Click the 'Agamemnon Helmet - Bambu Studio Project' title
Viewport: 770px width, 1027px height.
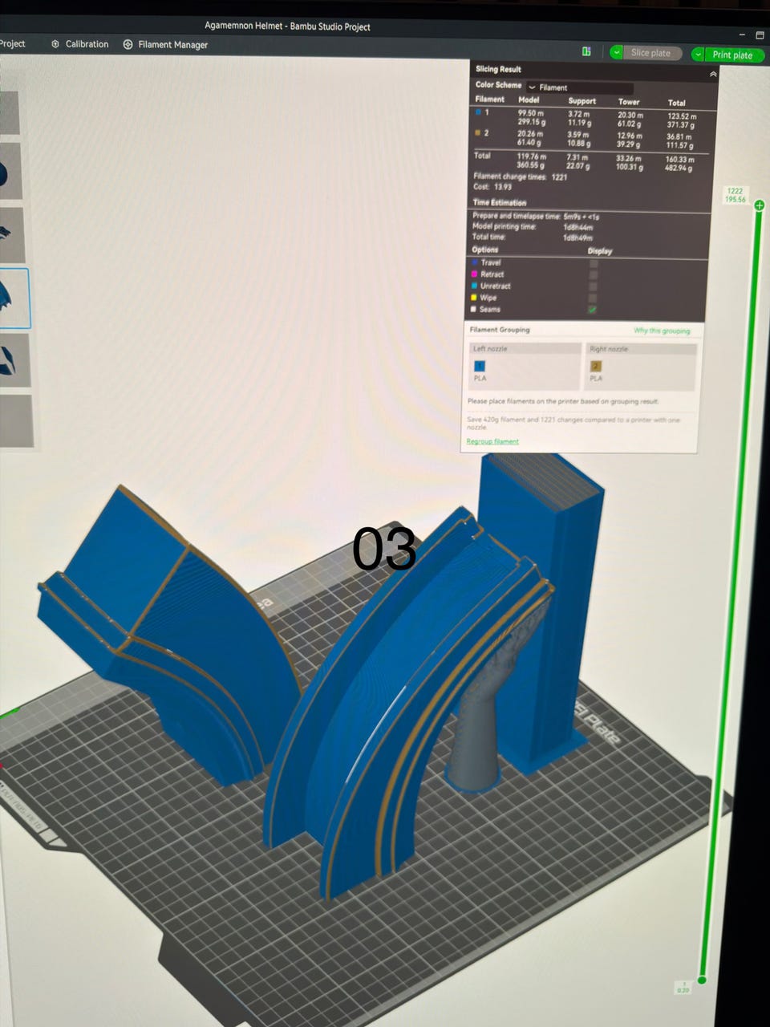(287, 26)
